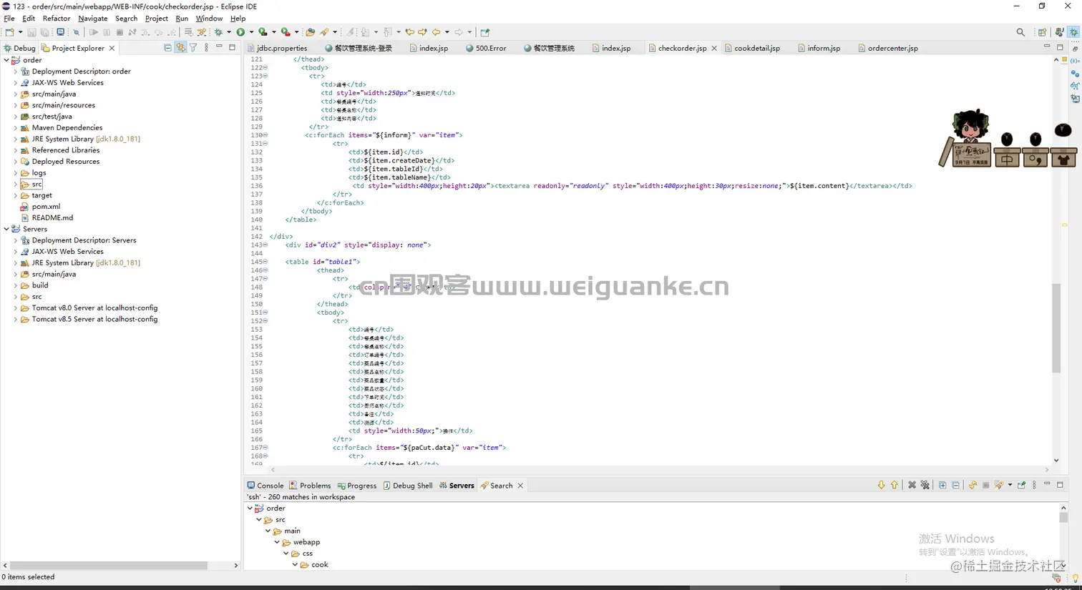Switch to the Debug perspective icon
Image resolution: width=1082 pixels, height=590 pixels.
[x=1074, y=32]
